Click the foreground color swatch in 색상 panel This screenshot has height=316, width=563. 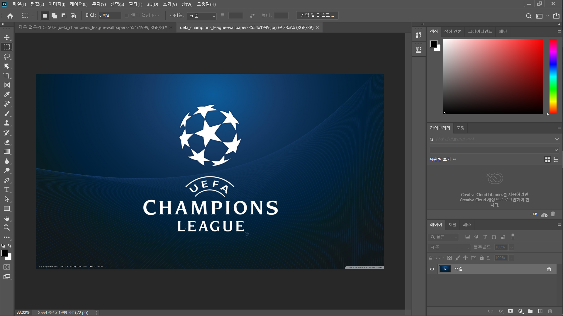click(433, 44)
